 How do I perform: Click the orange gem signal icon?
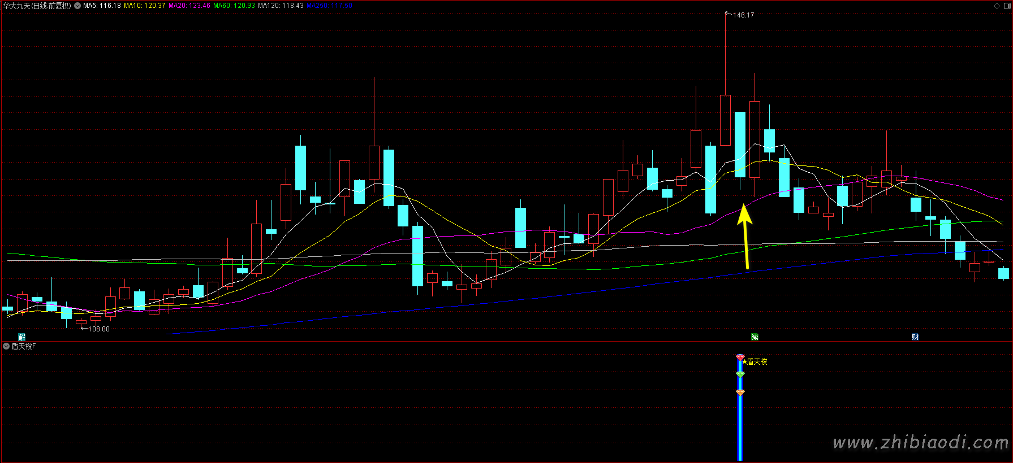[x=740, y=392]
